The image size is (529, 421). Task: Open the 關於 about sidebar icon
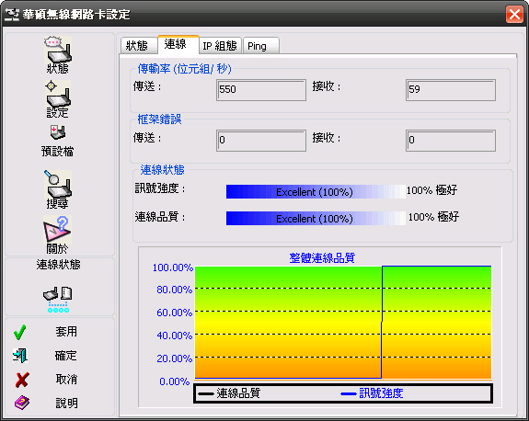(x=58, y=235)
